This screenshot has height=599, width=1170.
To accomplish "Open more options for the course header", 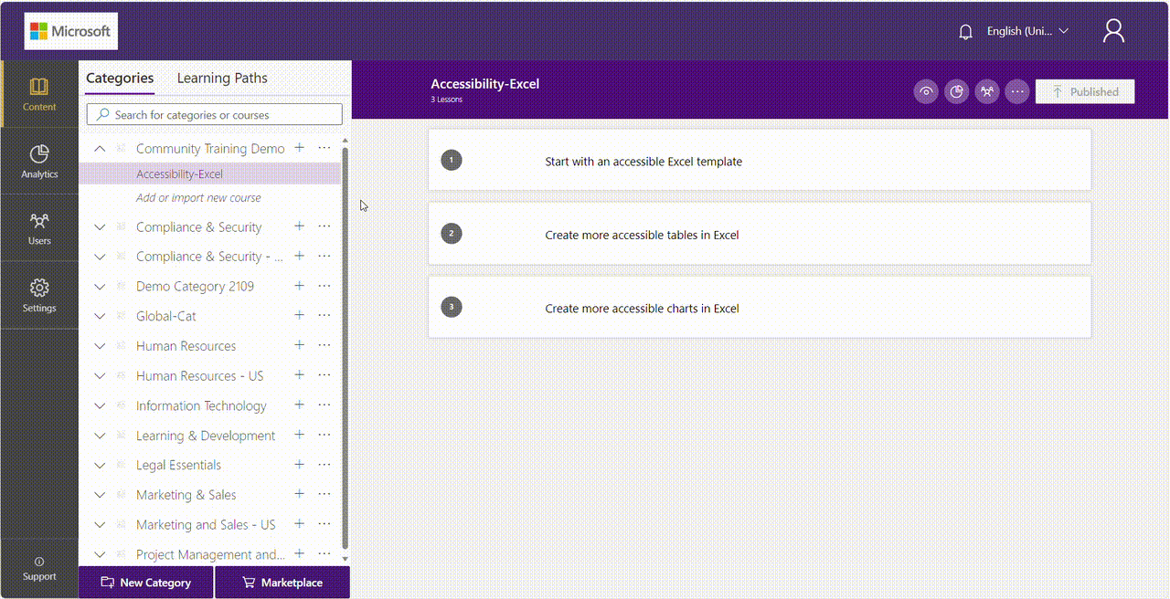I will 1016,91.
